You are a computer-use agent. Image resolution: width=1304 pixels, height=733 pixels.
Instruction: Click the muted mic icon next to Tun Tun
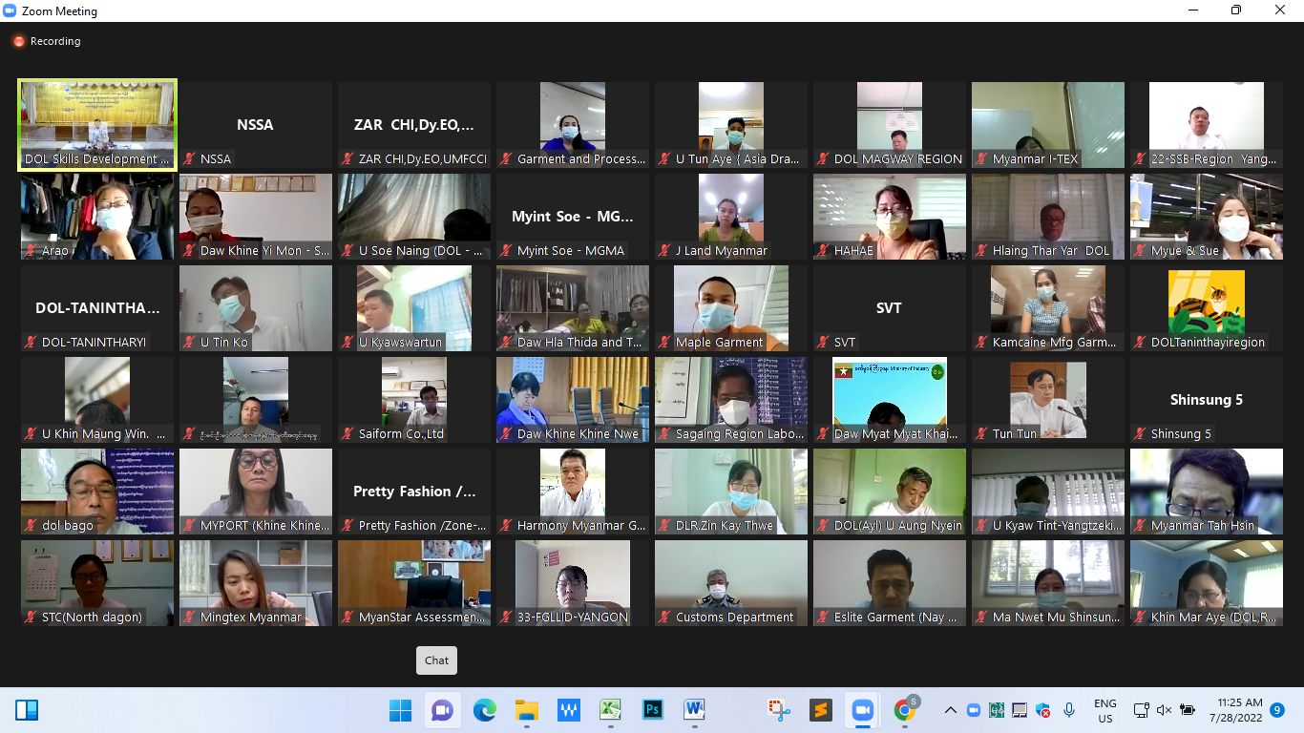click(982, 434)
